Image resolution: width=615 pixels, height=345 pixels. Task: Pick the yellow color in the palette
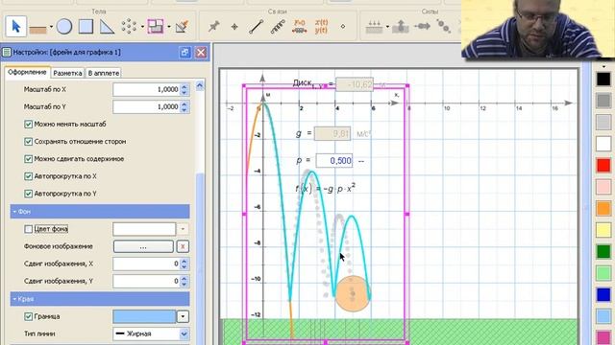[603, 230]
